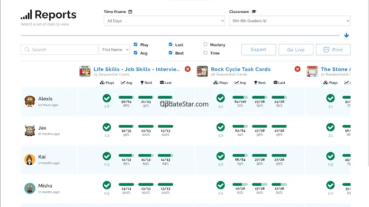This screenshot has width=369, height=207.
Task: Click the blue down arrow icon
Action: 346,35
